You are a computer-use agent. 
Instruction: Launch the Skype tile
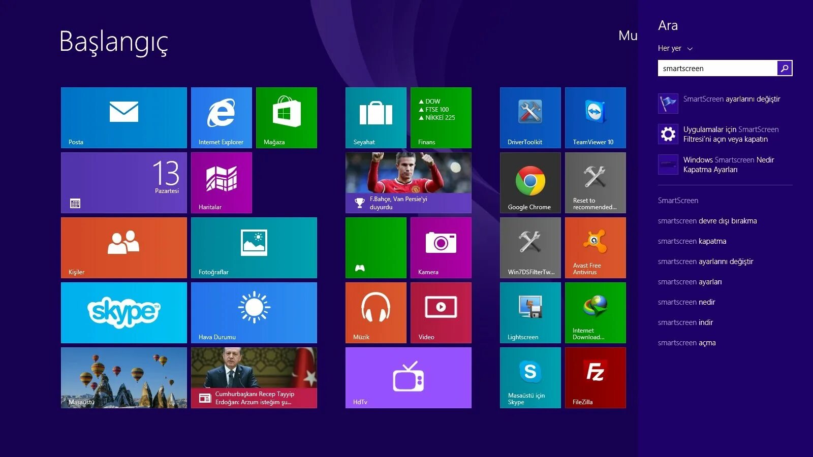coord(124,313)
